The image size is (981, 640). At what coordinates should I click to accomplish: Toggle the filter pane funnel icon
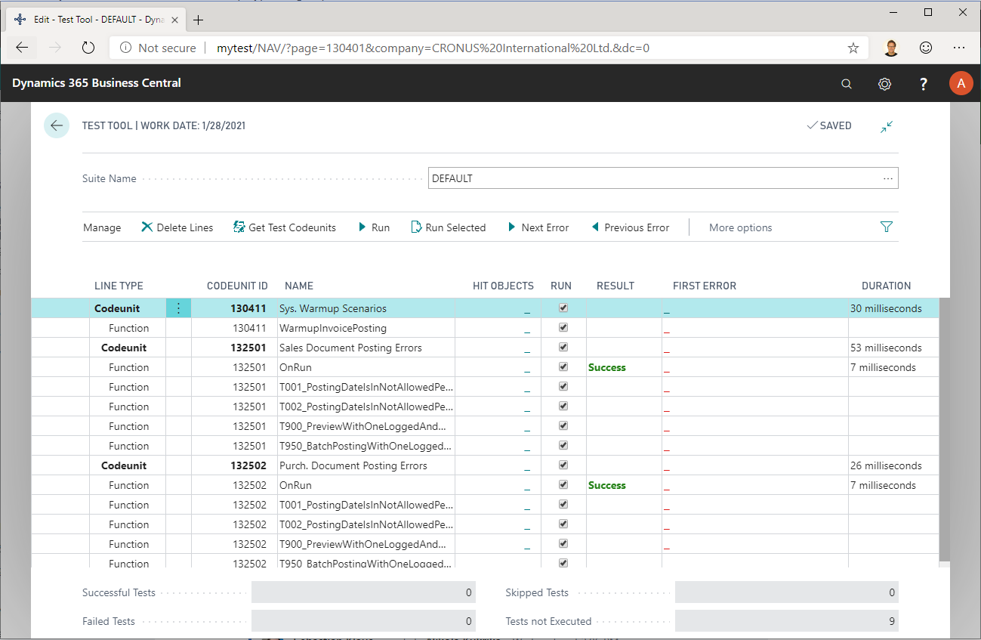tap(887, 227)
